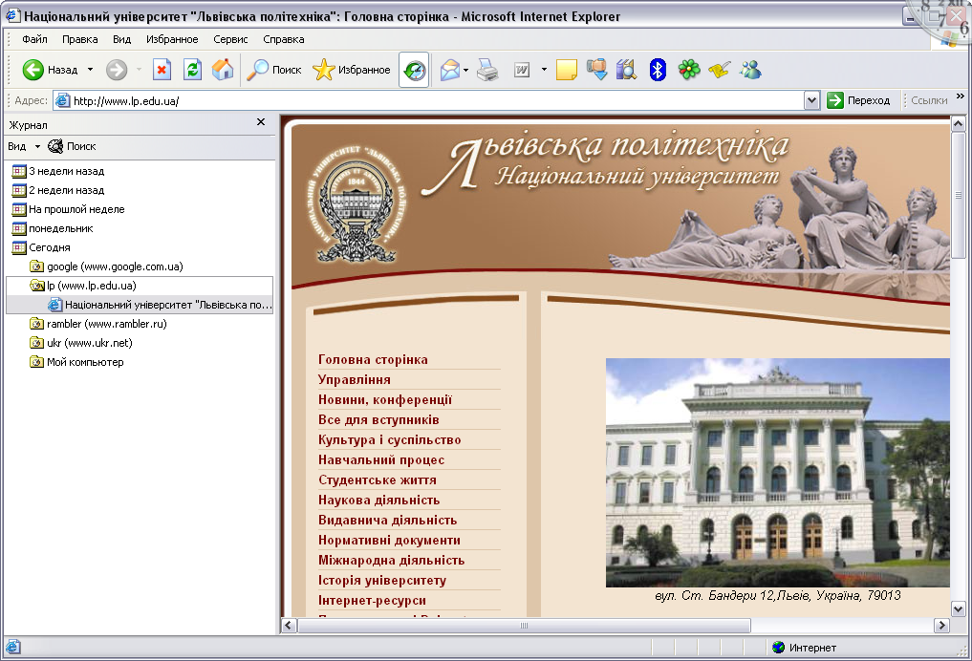Open the Наукова діяльність link
The image size is (972, 661).
point(378,500)
